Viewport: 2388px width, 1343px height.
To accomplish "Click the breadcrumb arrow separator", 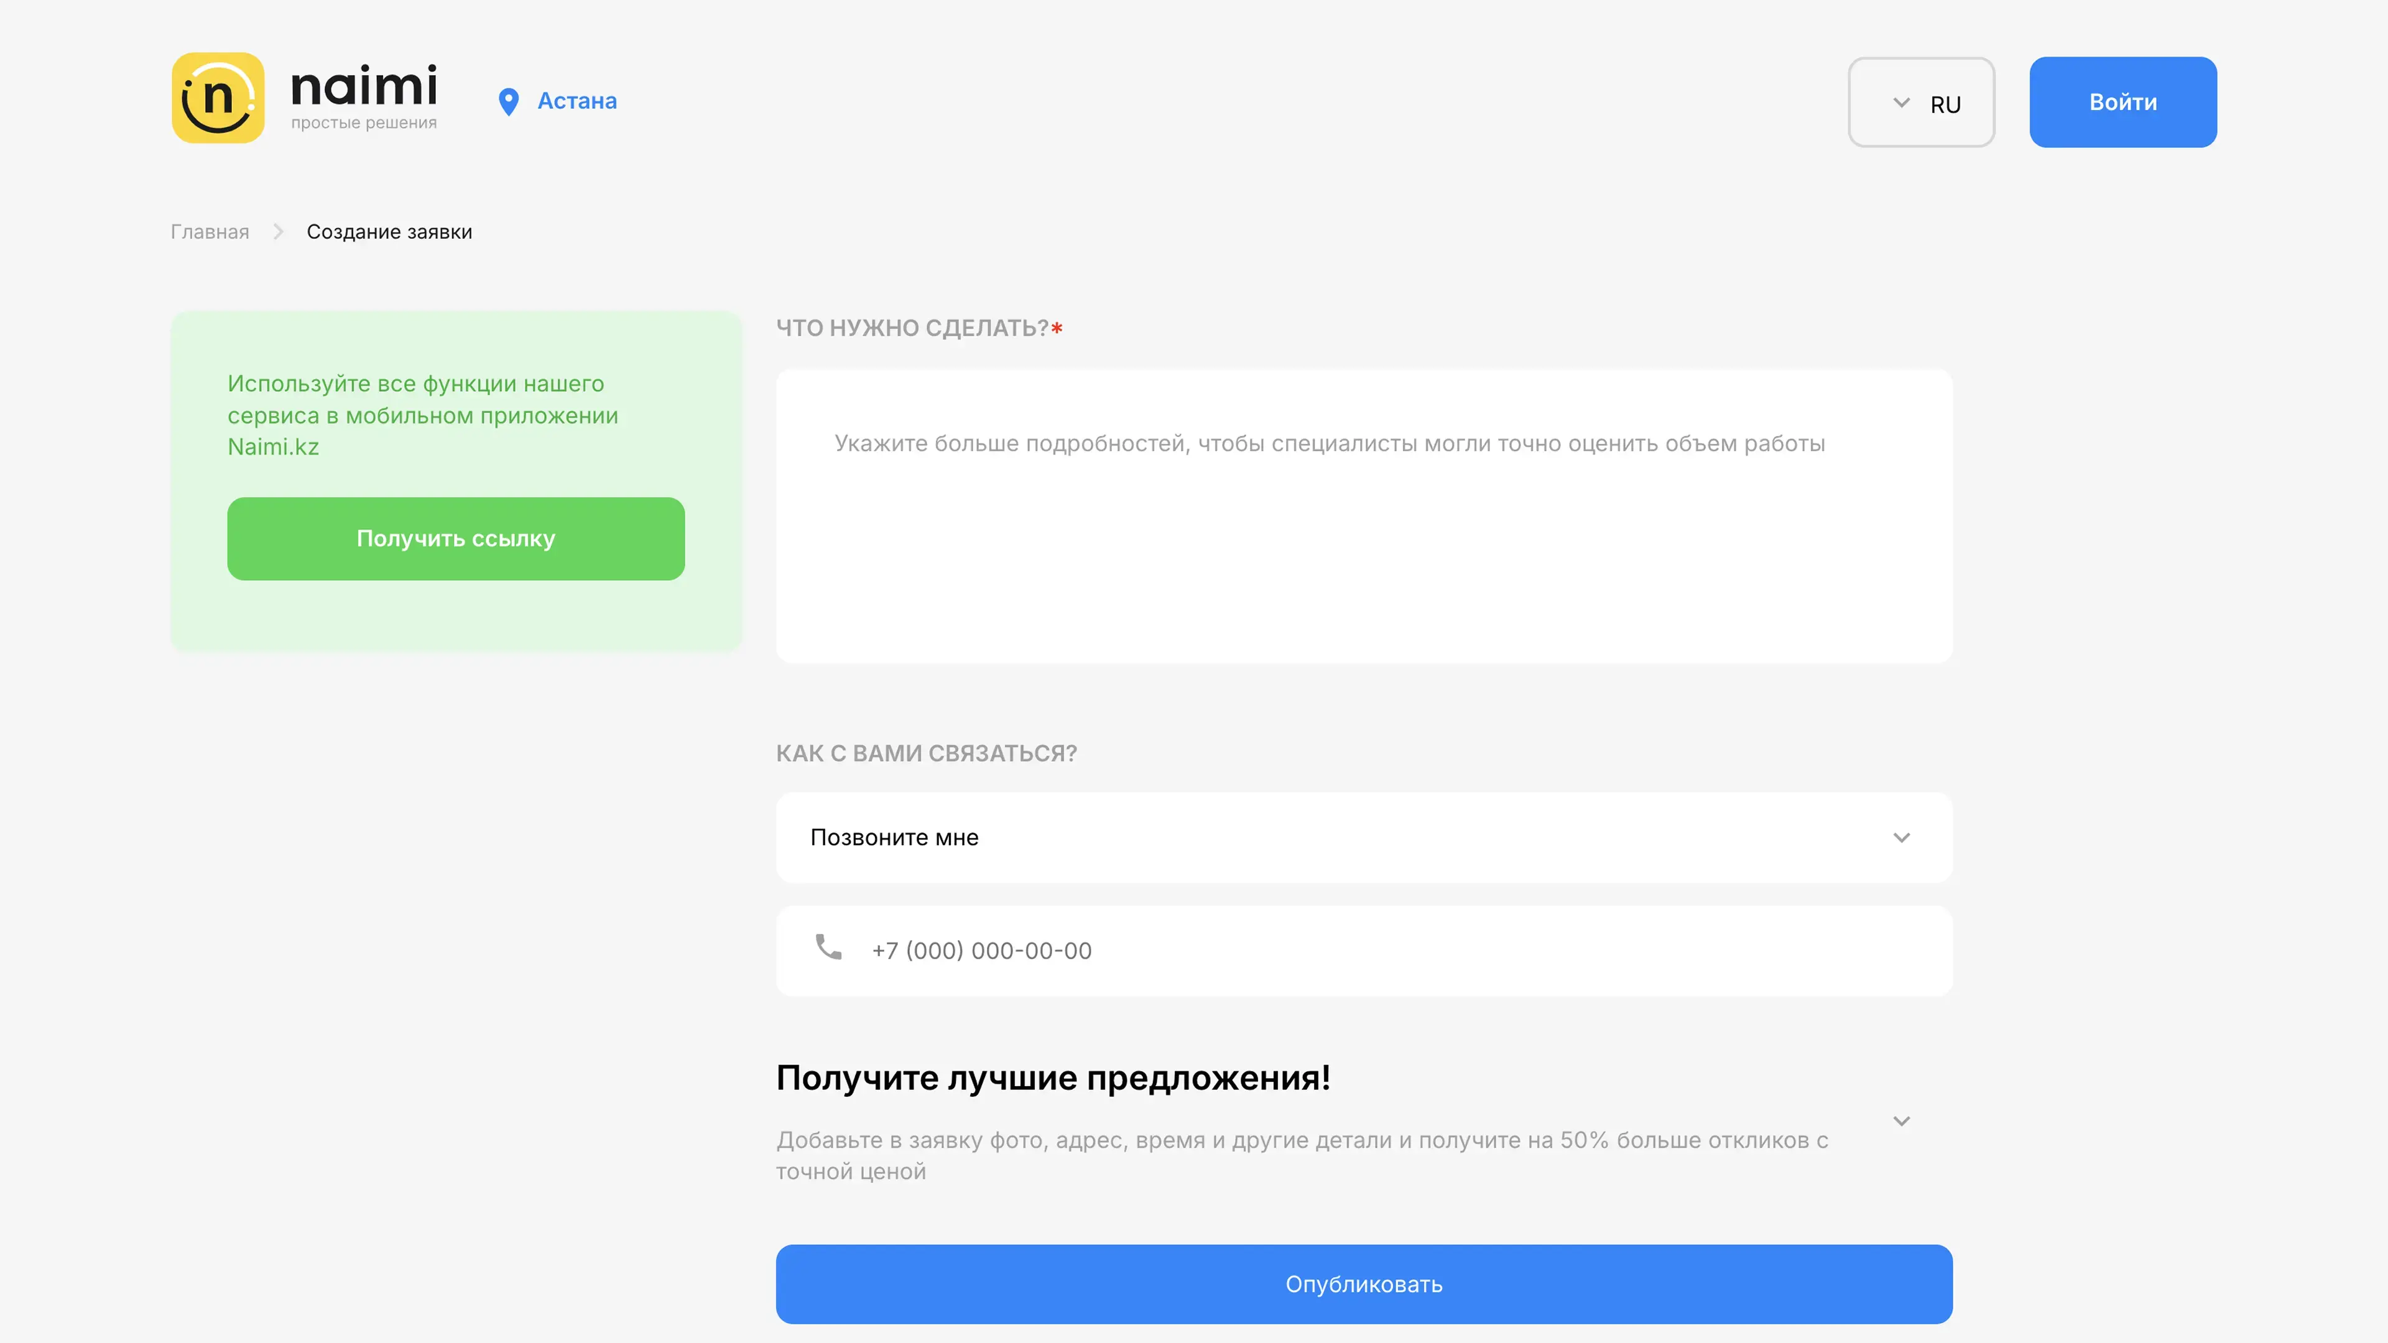I will coord(278,232).
